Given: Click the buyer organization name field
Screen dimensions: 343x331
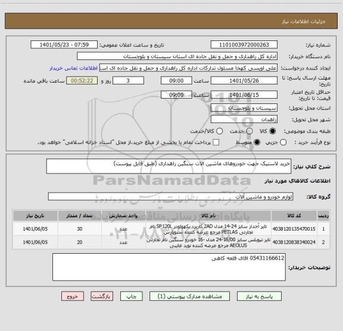Looking at the screenshot, I should tap(177, 56).
